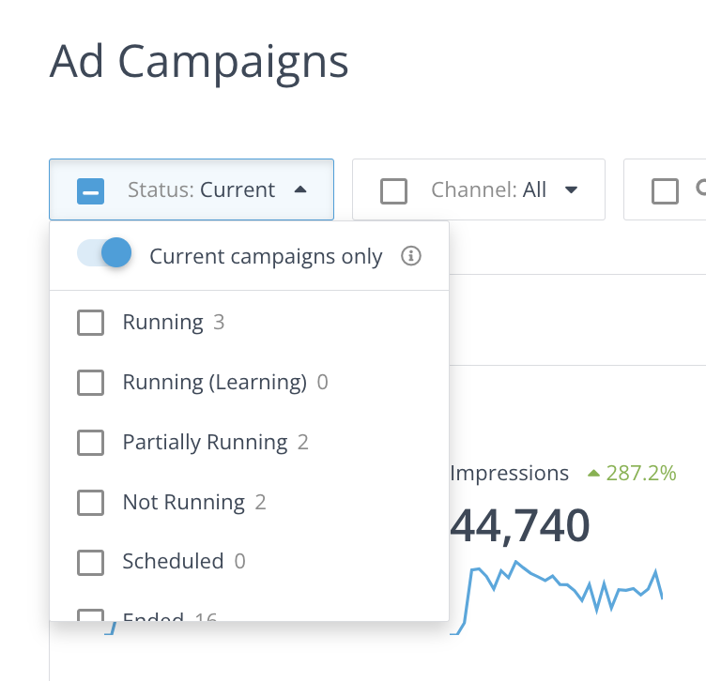The width and height of the screenshot is (706, 681).
Task: Click the Impressions metric label
Action: point(510,474)
